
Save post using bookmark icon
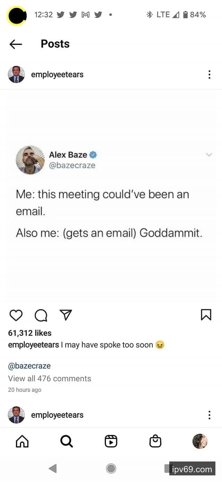pos(206,315)
